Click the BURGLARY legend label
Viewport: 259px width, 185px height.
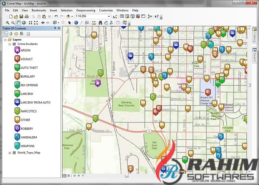point(28,76)
